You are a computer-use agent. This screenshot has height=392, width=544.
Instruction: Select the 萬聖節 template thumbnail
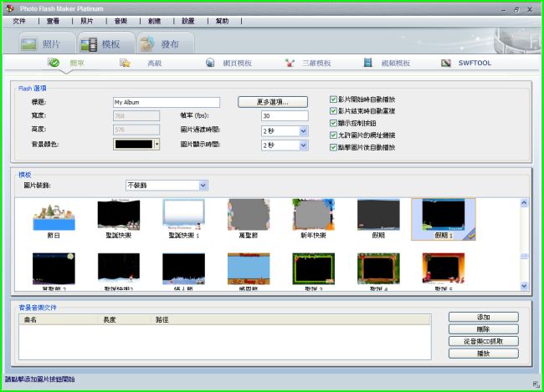coord(248,216)
